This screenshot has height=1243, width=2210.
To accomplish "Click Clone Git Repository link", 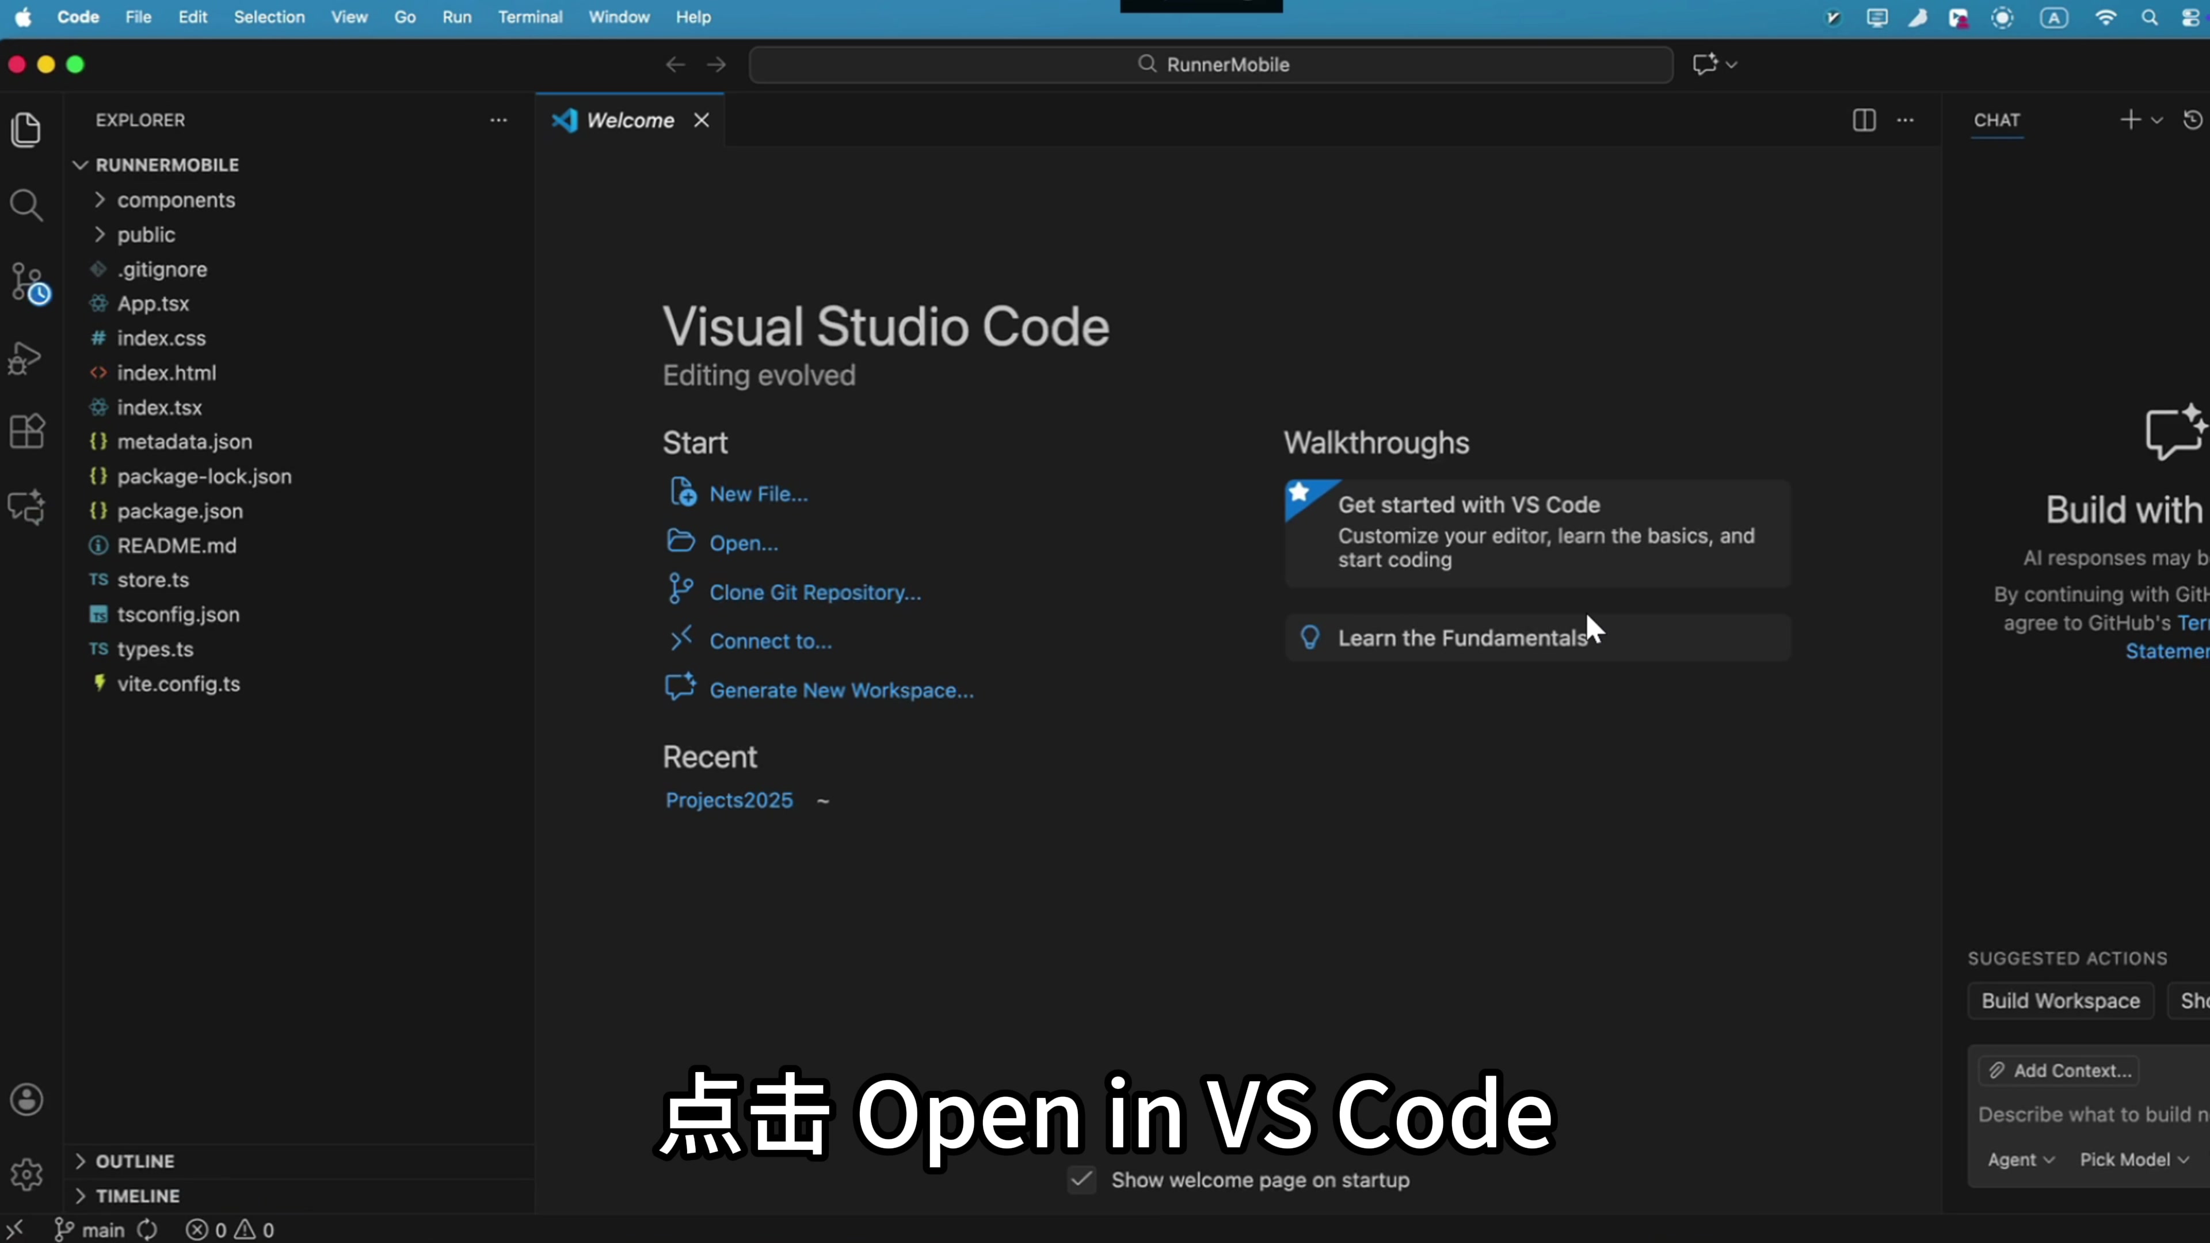I will click(x=814, y=593).
